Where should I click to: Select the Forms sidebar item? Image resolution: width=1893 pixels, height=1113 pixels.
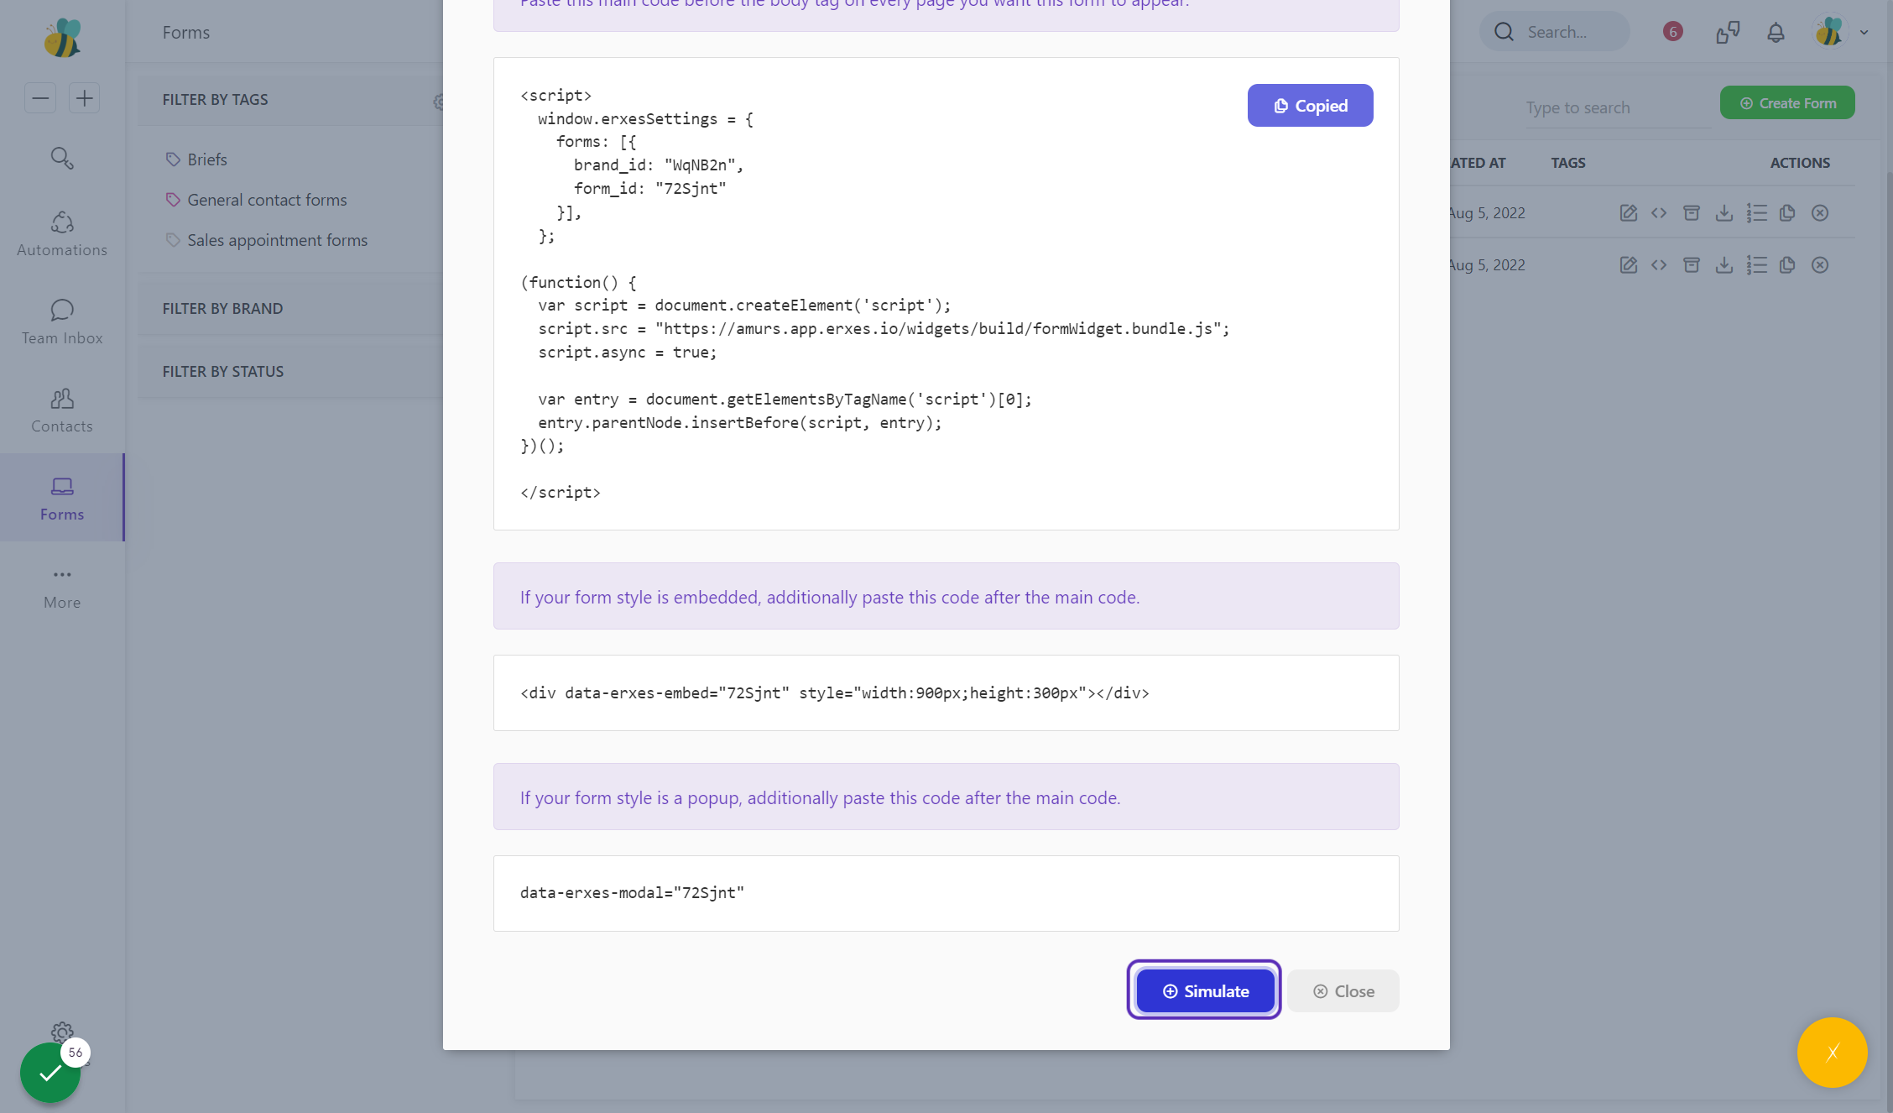click(x=62, y=498)
